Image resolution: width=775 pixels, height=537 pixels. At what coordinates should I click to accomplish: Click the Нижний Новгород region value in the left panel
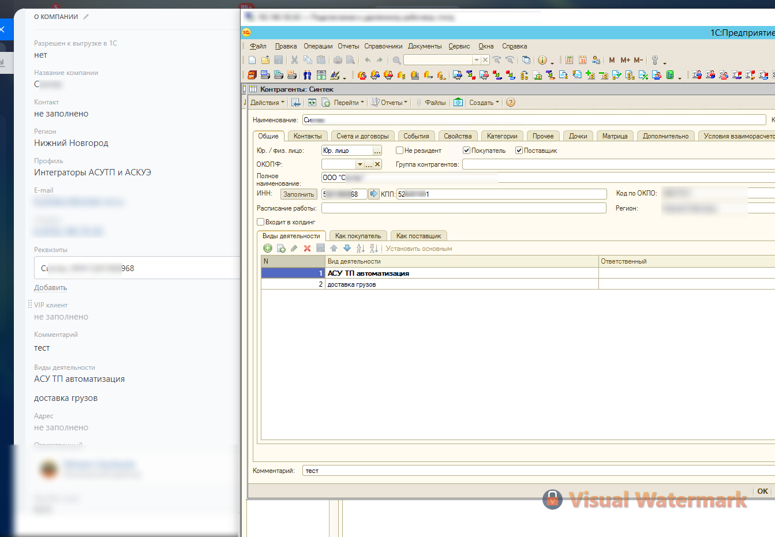pos(71,143)
